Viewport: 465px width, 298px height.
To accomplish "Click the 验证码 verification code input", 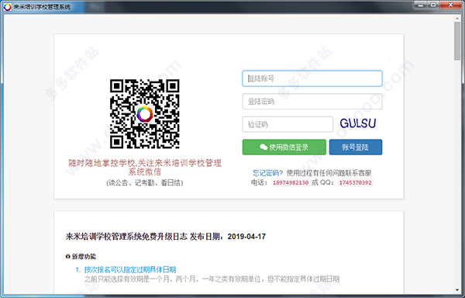I will [x=288, y=124].
